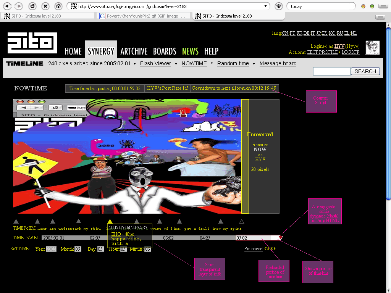Click the Day input field
Image resolution: width=391 pixels, height=293 pixels.
[x=100, y=249]
